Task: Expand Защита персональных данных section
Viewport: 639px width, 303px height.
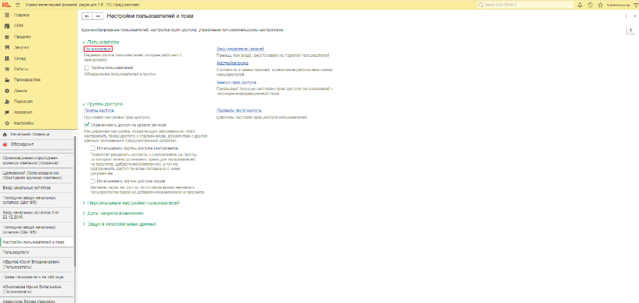Action: click(x=119, y=224)
